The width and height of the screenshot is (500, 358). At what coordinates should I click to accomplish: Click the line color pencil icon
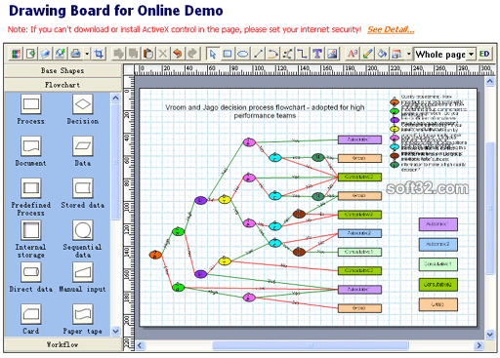(x=367, y=54)
